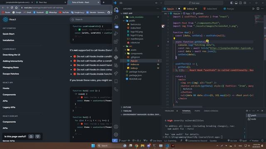
Task: Collapse the Environment Manager section
Action: [141, 115]
